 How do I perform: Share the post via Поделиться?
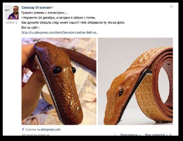point(129,134)
